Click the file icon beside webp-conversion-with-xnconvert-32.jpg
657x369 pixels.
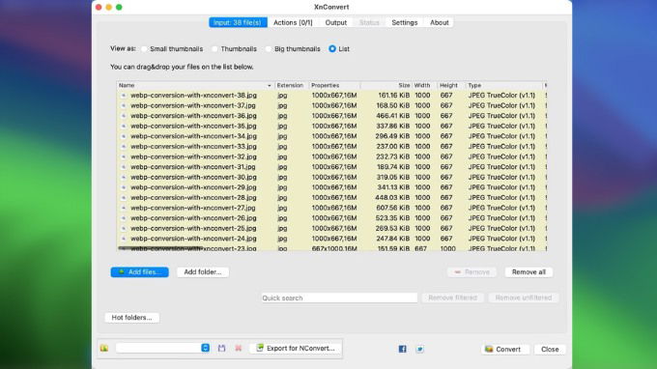[x=124, y=156]
